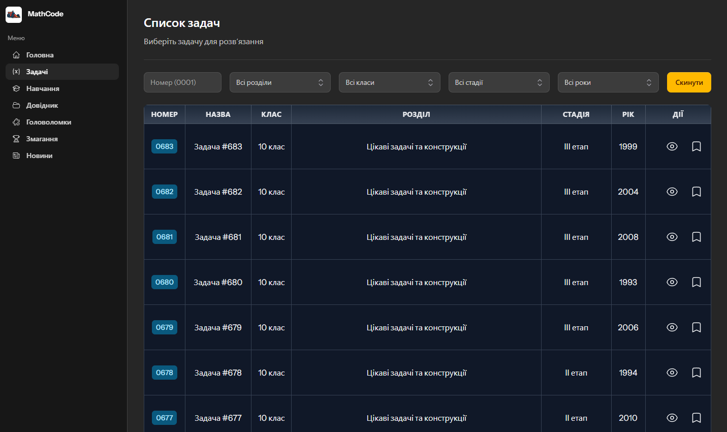
Task: Open Змагання menu section
Action: (x=42, y=139)
